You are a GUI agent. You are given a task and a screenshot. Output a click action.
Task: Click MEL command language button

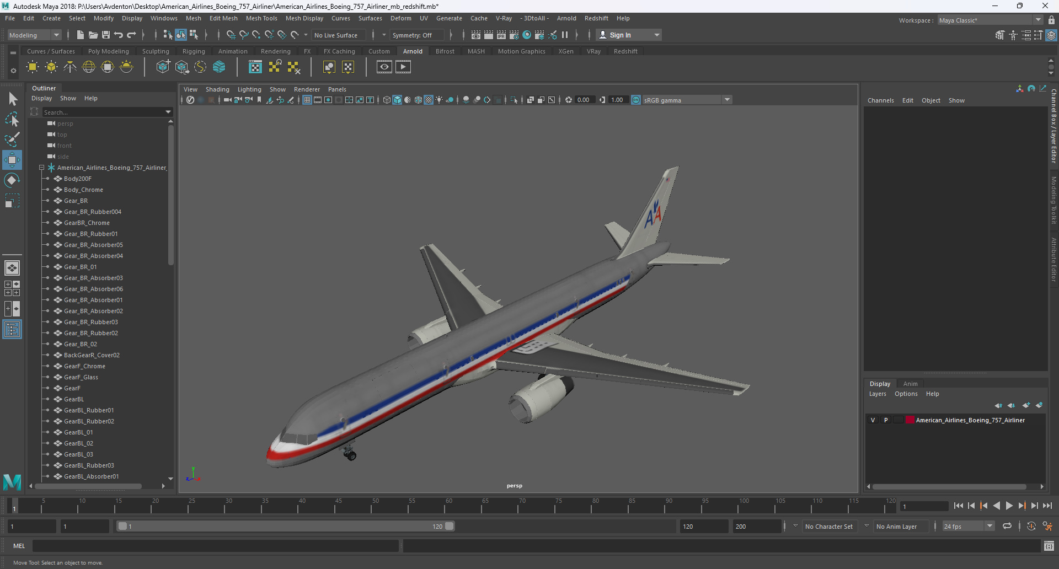pyautogui.click(x=19, y=546)
